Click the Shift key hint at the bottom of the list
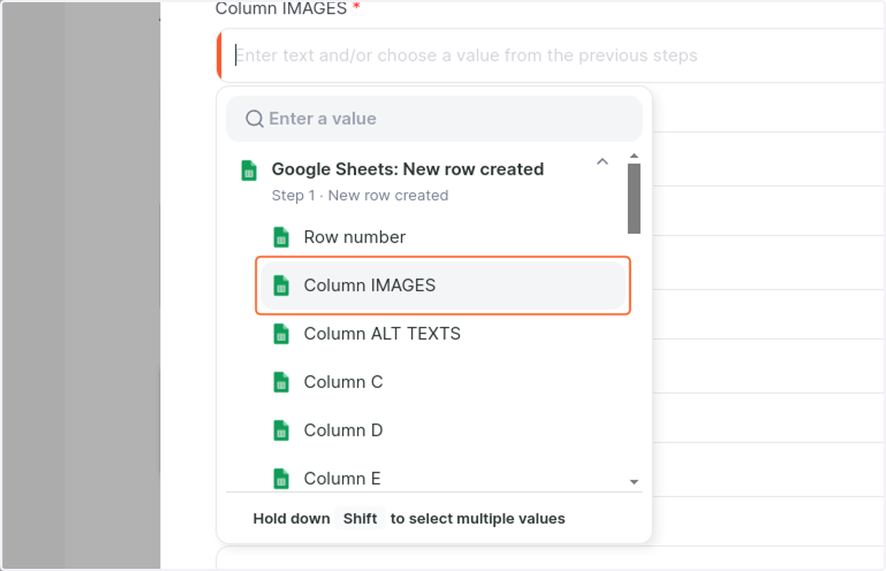This screenshot has height=571, width=886. point(360,519)
